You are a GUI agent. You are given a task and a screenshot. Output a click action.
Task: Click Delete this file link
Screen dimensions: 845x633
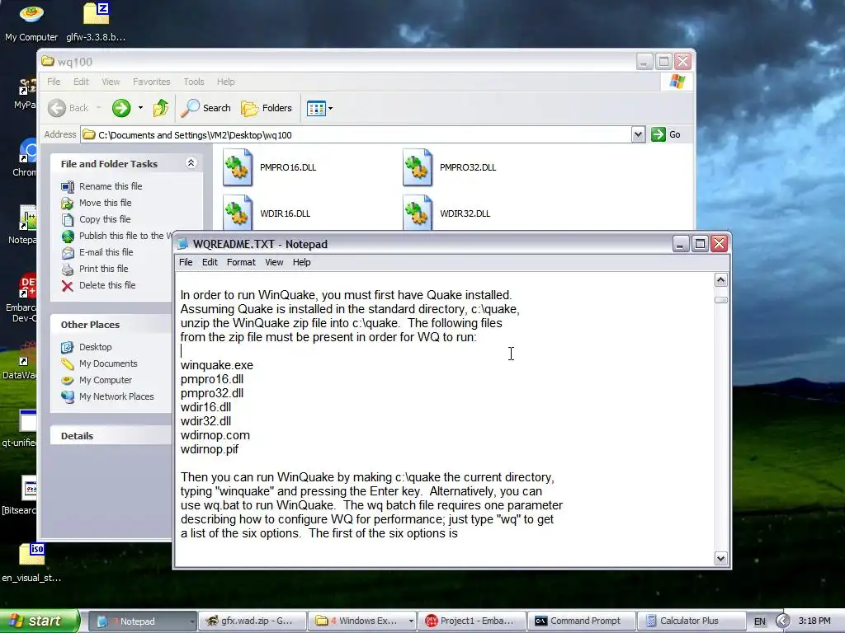pyautogui.click(x=107, y=285)
